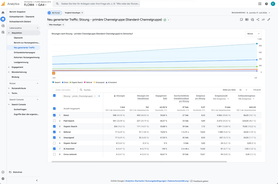The image size is (278, 184).
Task: Uncheck the Organic Search row checkbox
Action: click(x=54, y=126)
